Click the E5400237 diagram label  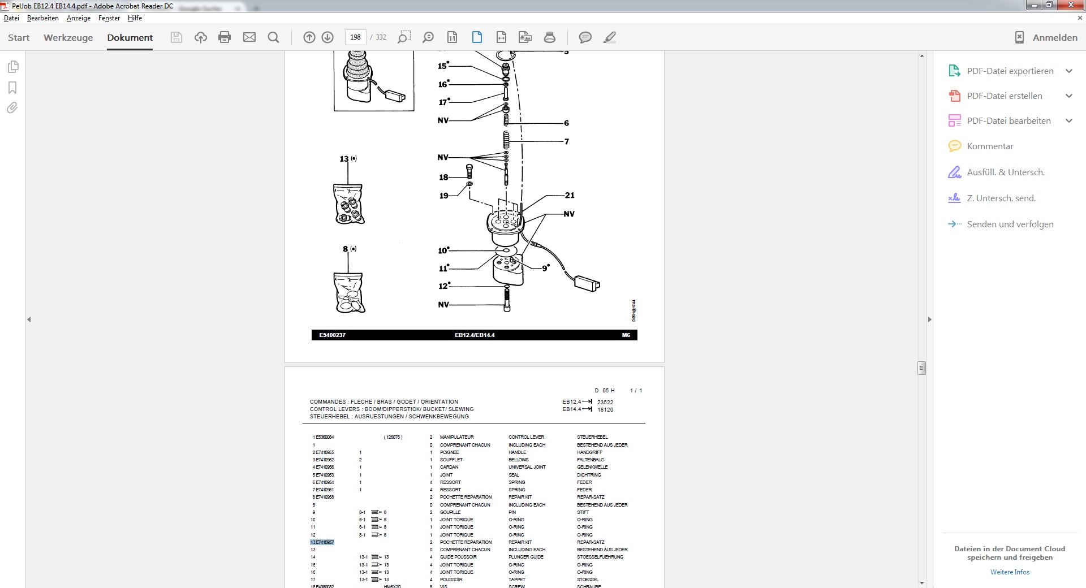[x=332, y=335]
